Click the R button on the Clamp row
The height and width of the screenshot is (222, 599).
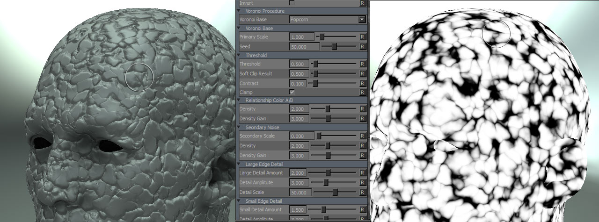(x=362, y=93)
